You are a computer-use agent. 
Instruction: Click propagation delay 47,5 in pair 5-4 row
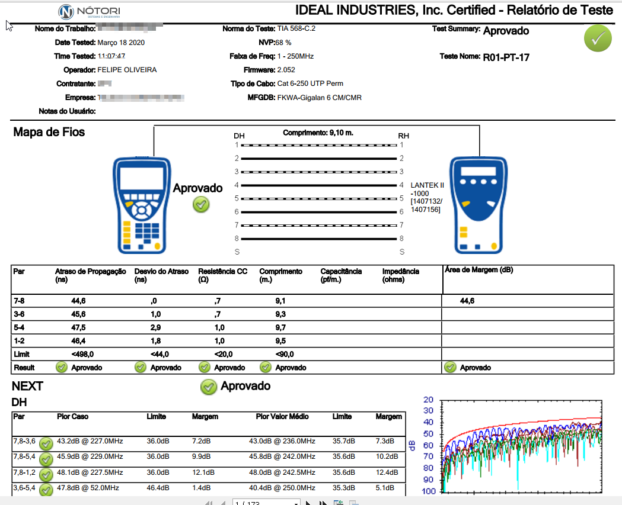point(78,327)
